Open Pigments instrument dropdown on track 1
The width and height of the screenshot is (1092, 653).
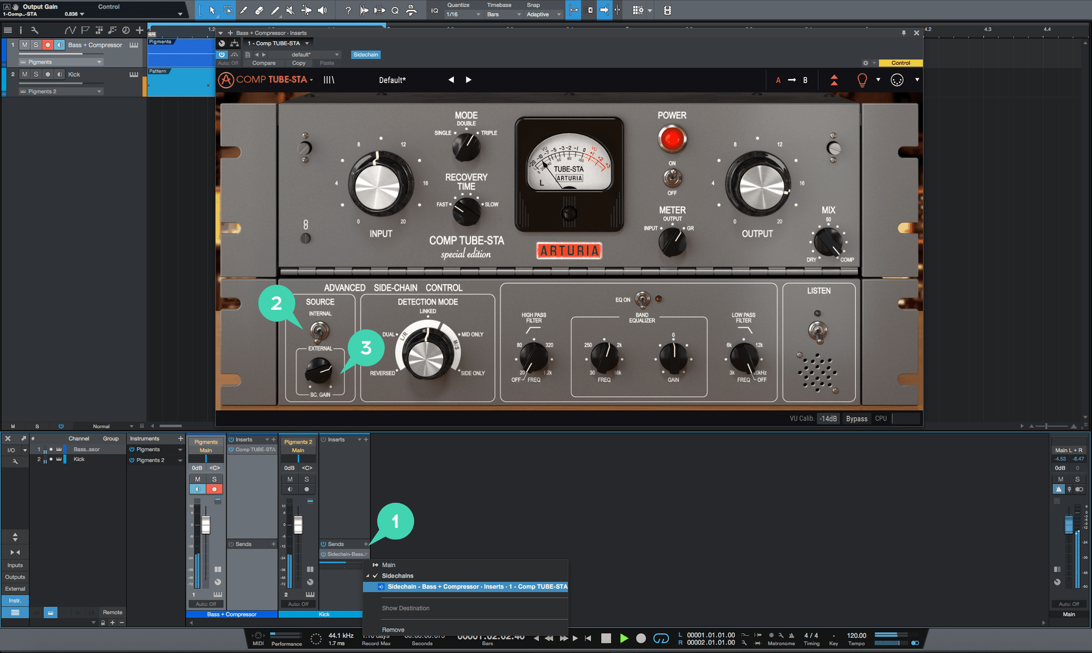pyautogui.click(x=60, y=62)
